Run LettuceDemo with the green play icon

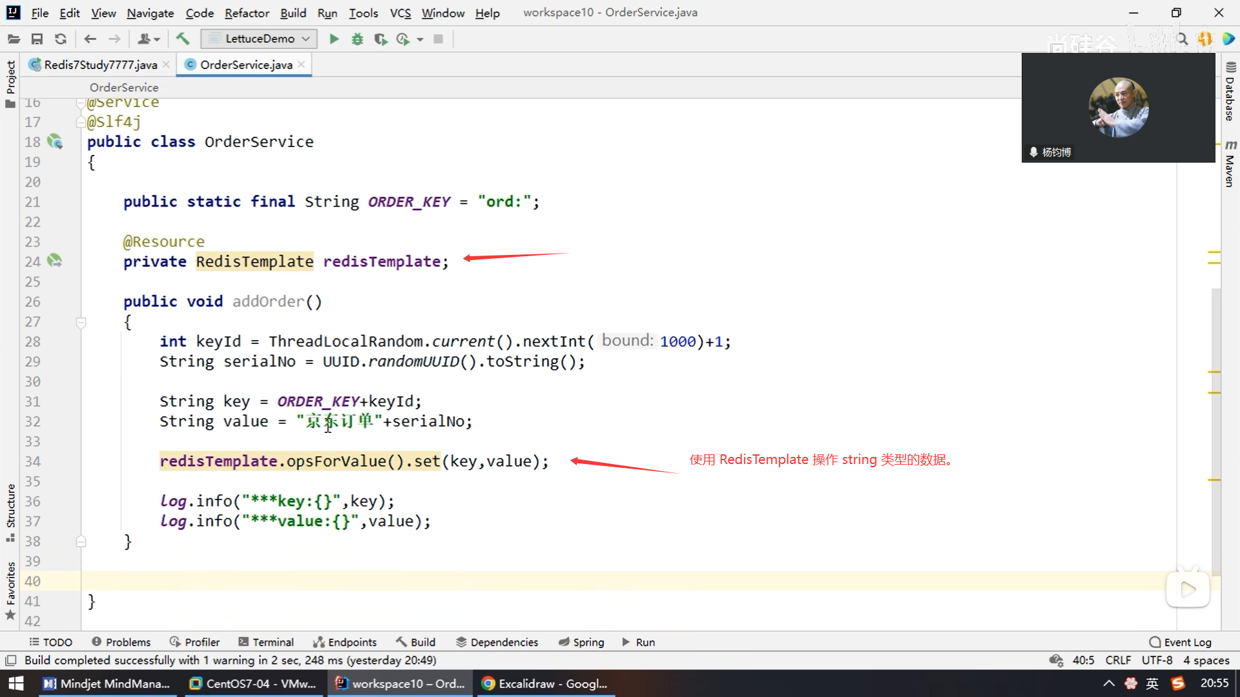tap(334, 39)
